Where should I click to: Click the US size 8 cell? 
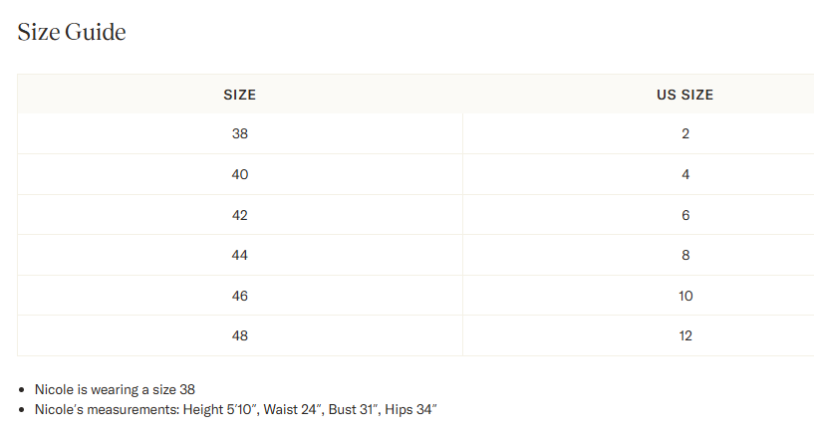(x=685, y=255)
